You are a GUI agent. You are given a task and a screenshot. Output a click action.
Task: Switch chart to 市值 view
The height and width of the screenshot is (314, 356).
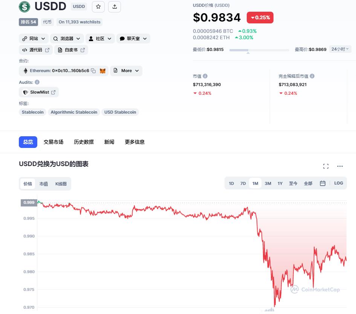pyautogui.click(x=44, y=184)
